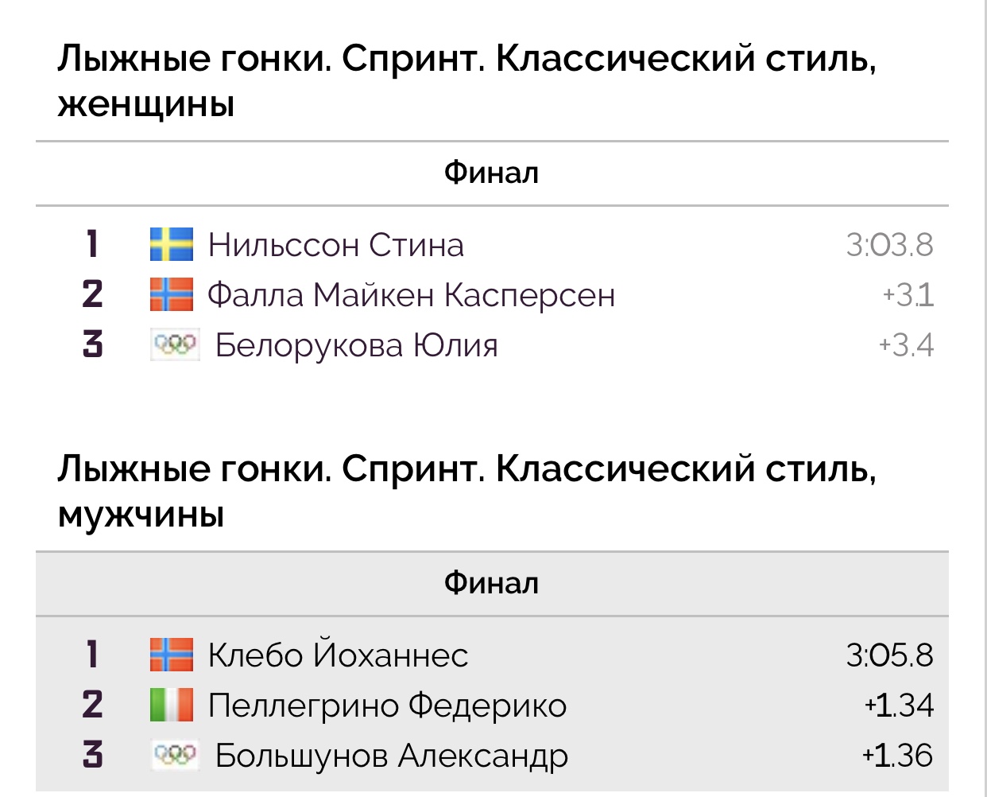Click Olympic rings flag beside Большунов Александр
The image size is (987, 797).
176,755
